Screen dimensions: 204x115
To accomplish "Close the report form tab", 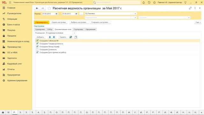I will point(200,8).
